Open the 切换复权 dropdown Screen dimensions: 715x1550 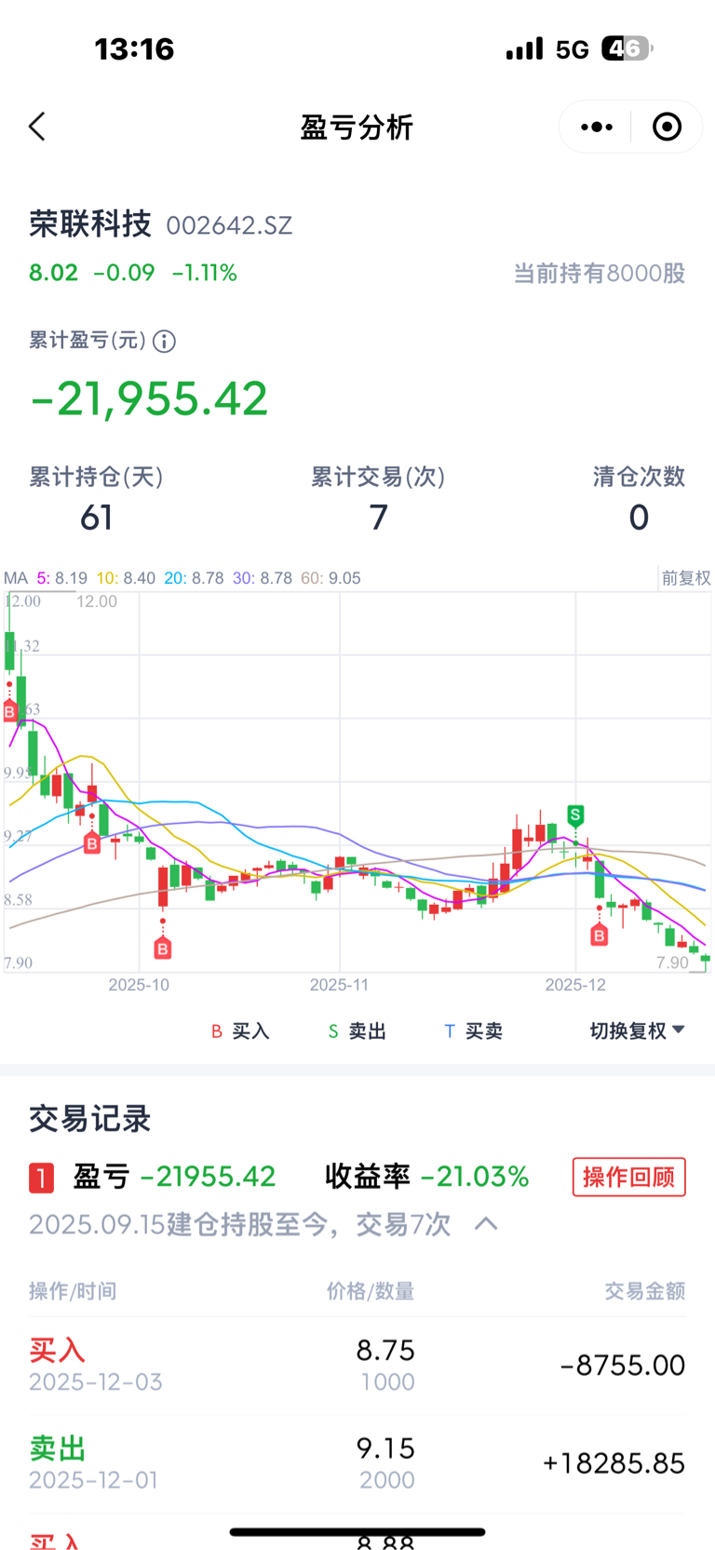point(637,1031)
